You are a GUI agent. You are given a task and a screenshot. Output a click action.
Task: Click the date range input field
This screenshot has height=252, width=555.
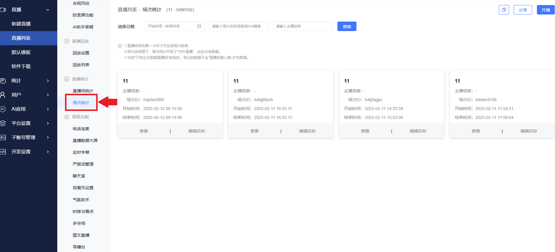[x=175, y=26]
